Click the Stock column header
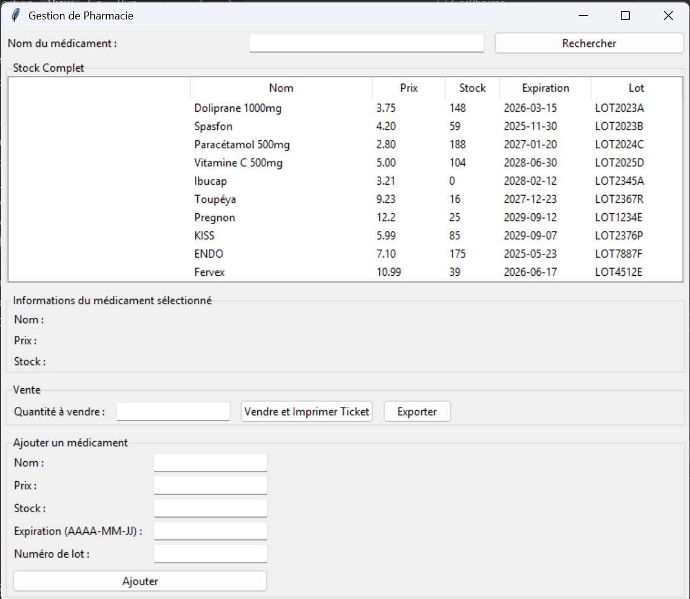690x599 pixels. pyautogui.click(x=472, y=88)
